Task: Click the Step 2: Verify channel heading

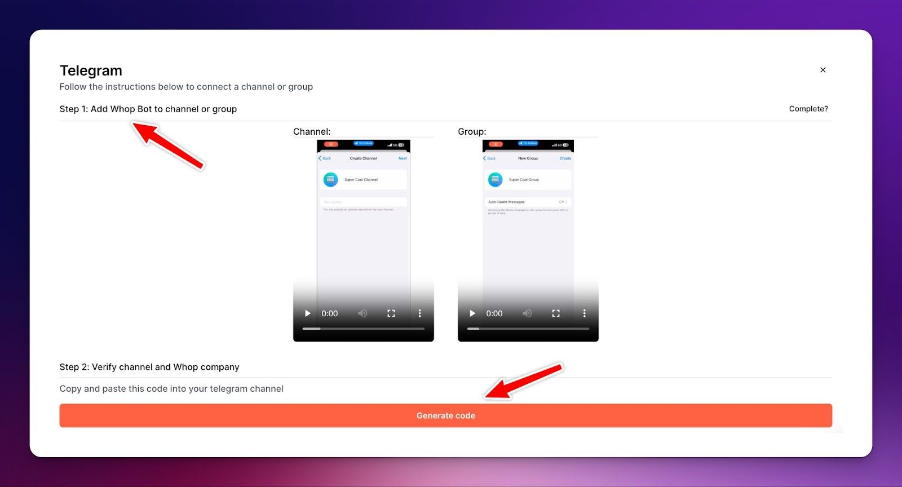Action: click(149, 367)
